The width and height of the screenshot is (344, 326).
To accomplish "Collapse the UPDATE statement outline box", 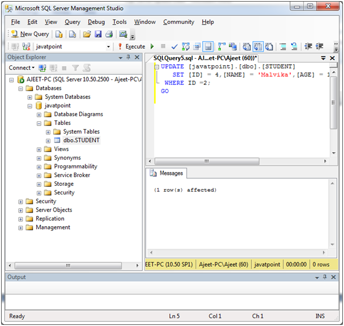I will pyautogui.click(x=157, y=67).
